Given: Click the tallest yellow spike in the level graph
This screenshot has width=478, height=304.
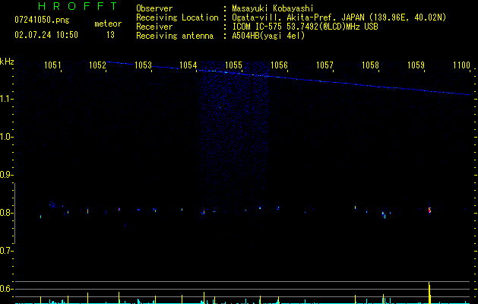Looking at the screenshot, I should pos(429,293).
